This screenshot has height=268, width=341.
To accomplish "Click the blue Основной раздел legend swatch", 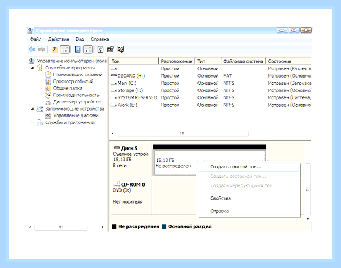I will click(x=164, y=227).
